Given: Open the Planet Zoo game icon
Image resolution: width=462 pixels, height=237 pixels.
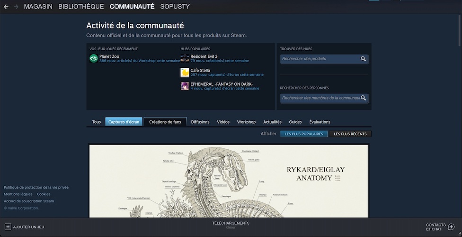Looking at the screenshot, I should pyautogui.click(x=94, y=58).
